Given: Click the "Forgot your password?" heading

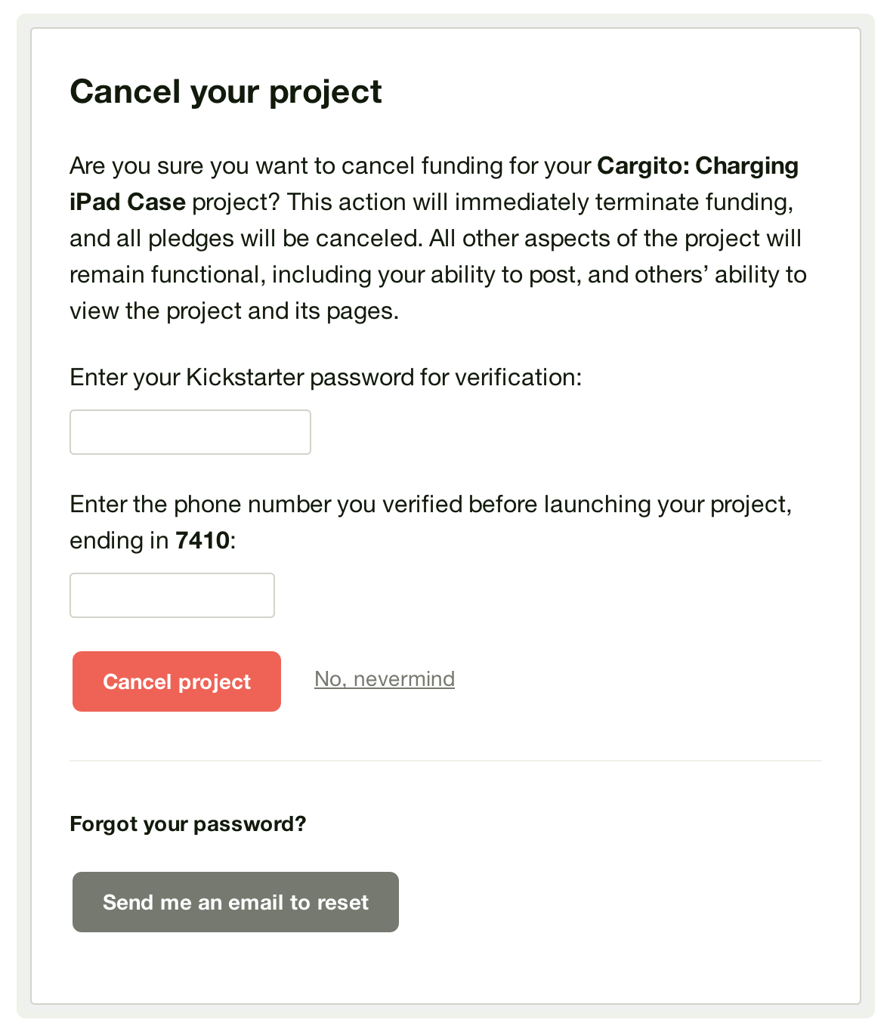Looking at the screenshot, I should [187, 823].
